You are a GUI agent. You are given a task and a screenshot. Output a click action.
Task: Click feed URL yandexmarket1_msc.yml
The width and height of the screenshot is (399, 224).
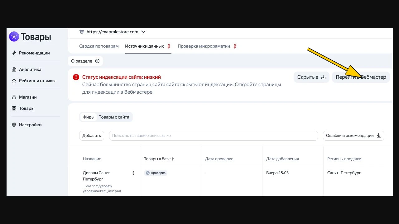click(102, 189)
